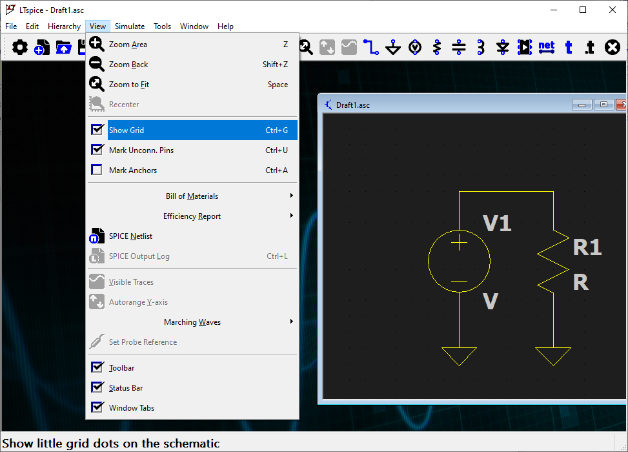
Task: Click the Draft1.asc child window title
Action: (x=353, y=105)
